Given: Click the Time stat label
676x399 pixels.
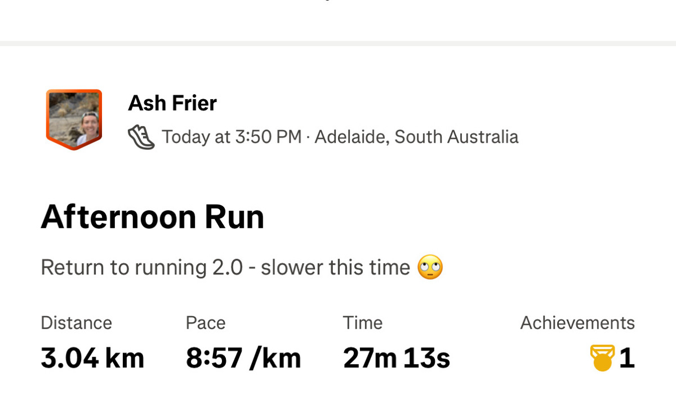Looking at the screenshot, I should click(362, 323).
